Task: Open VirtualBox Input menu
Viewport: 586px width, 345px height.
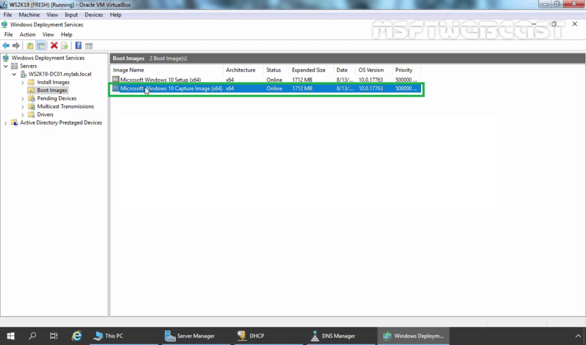Action: coord(71,14)
